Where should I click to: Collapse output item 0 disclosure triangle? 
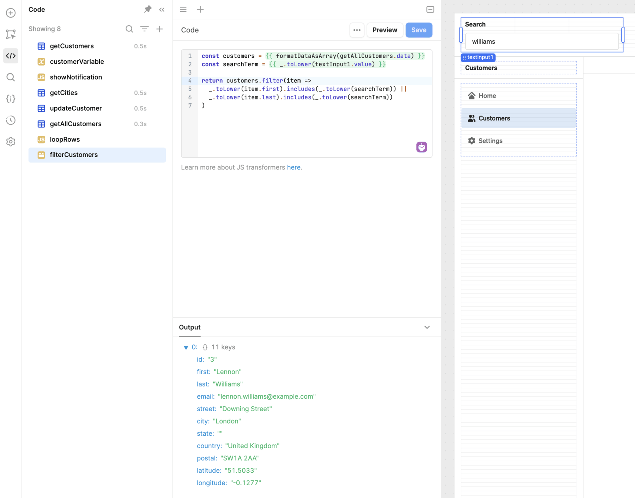pyautogui.click(x=186, y=348)
